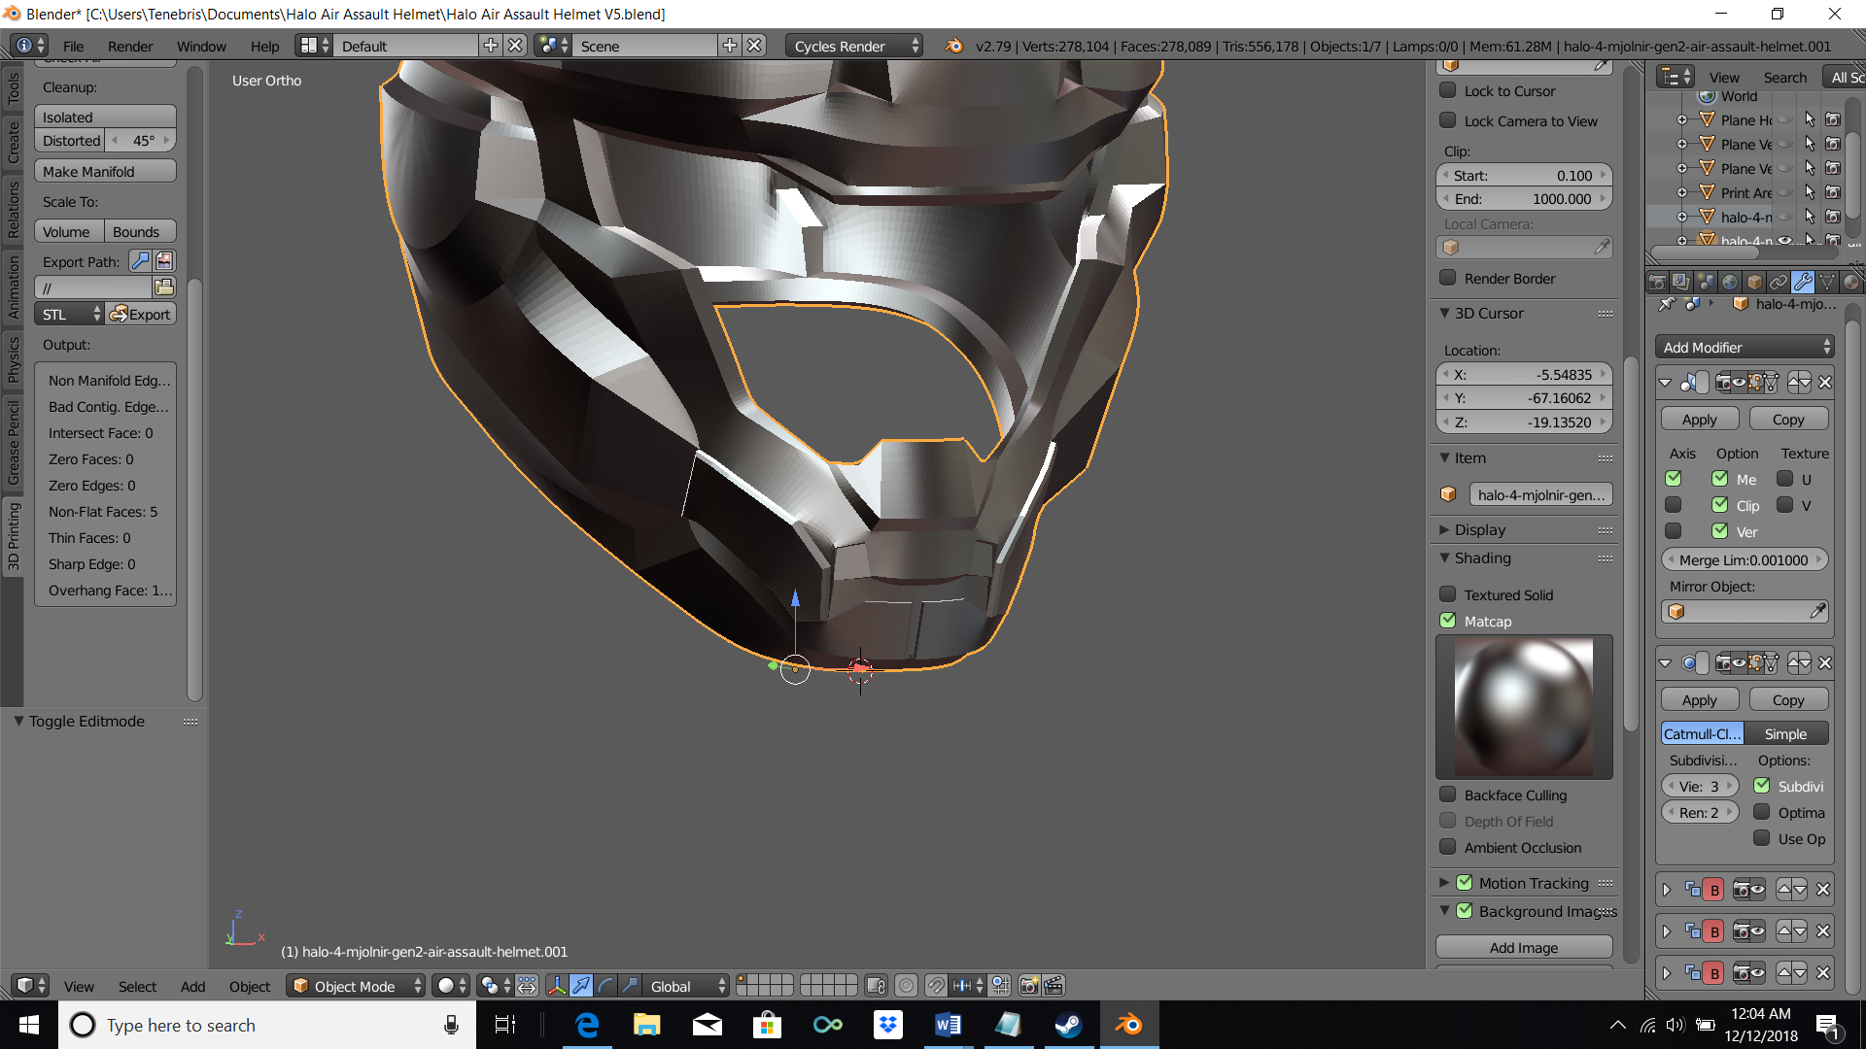
Task: Toggle the 3D manipulator axis icon
Action: [557, 986]
